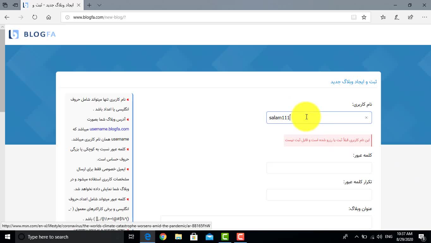Open the favorites hub icon
This screenshot has width=431, height=243.
383,17
